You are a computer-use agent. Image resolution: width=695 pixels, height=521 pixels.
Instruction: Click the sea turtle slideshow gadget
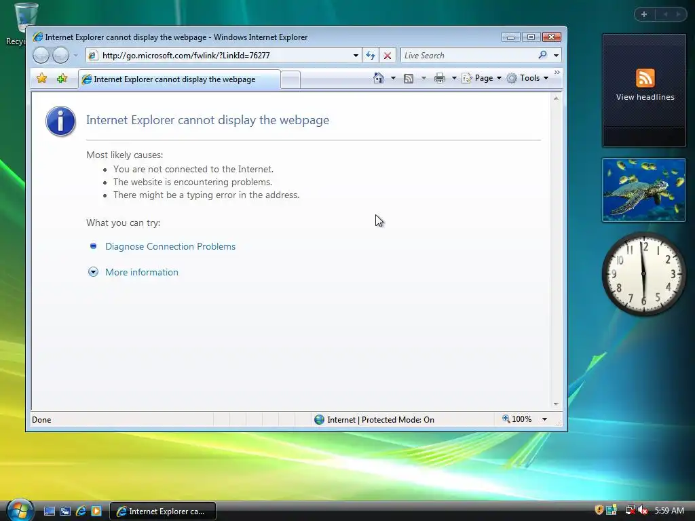pyautogui.click(x=644, y=190)
